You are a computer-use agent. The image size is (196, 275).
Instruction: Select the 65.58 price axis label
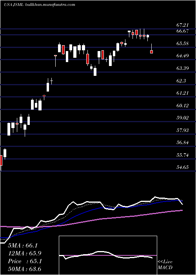182,44
